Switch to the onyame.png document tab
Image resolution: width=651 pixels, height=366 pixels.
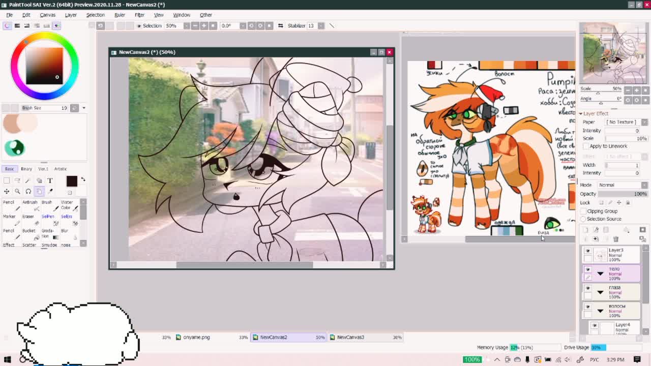(211, 337)
